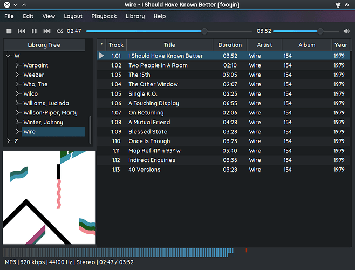
Task: Expand the Wilco artist node
Action: click(x=17, y=93)
